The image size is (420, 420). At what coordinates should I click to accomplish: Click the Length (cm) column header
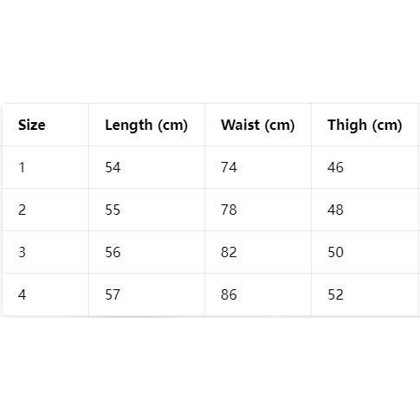[146, 126]
